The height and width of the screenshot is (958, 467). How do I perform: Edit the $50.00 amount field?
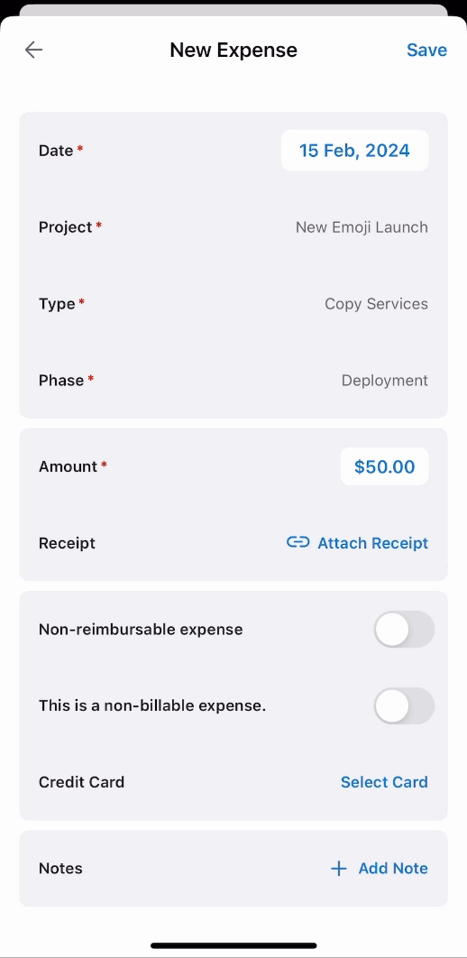click(385, 466)
